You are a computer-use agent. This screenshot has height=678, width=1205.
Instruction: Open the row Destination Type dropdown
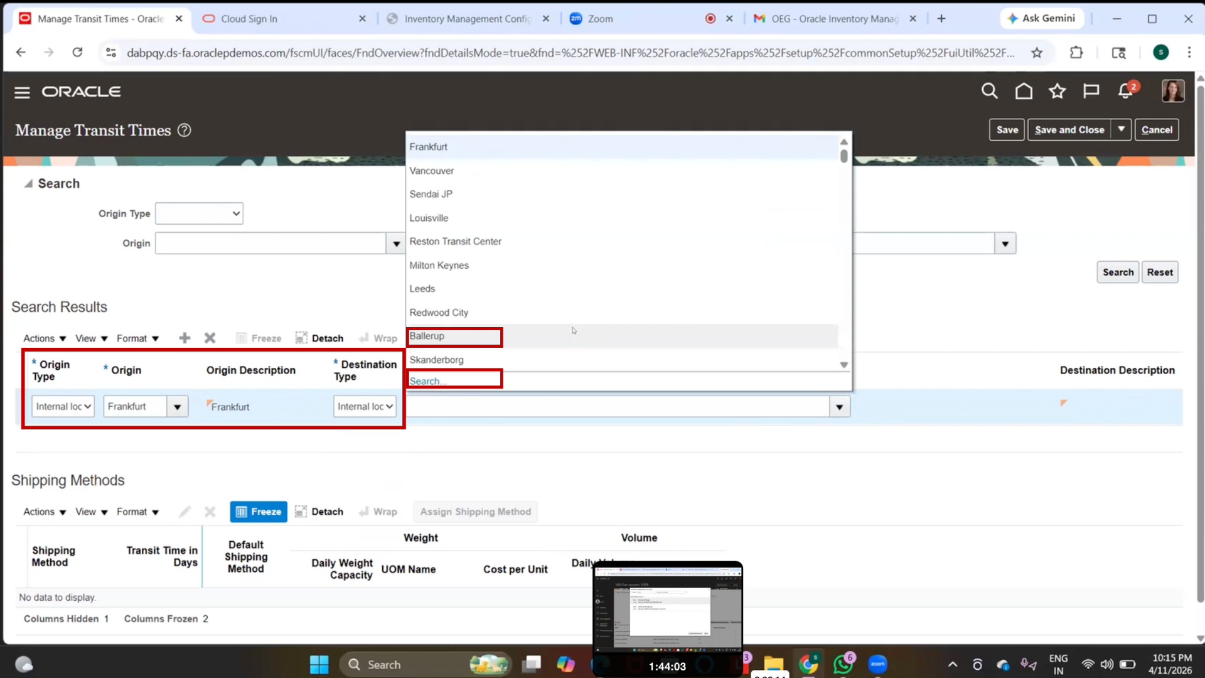pyautogui.click(x=365, y=407)
